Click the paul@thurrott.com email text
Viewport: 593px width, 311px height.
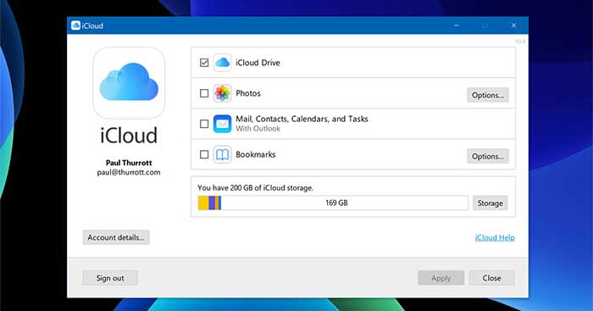(x=129, y=173)
